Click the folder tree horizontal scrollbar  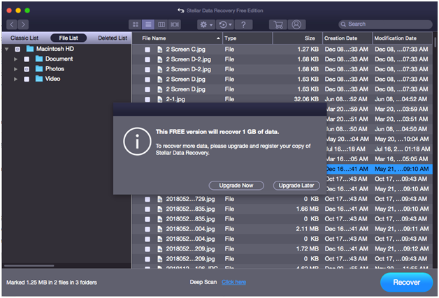coord(29,266)
